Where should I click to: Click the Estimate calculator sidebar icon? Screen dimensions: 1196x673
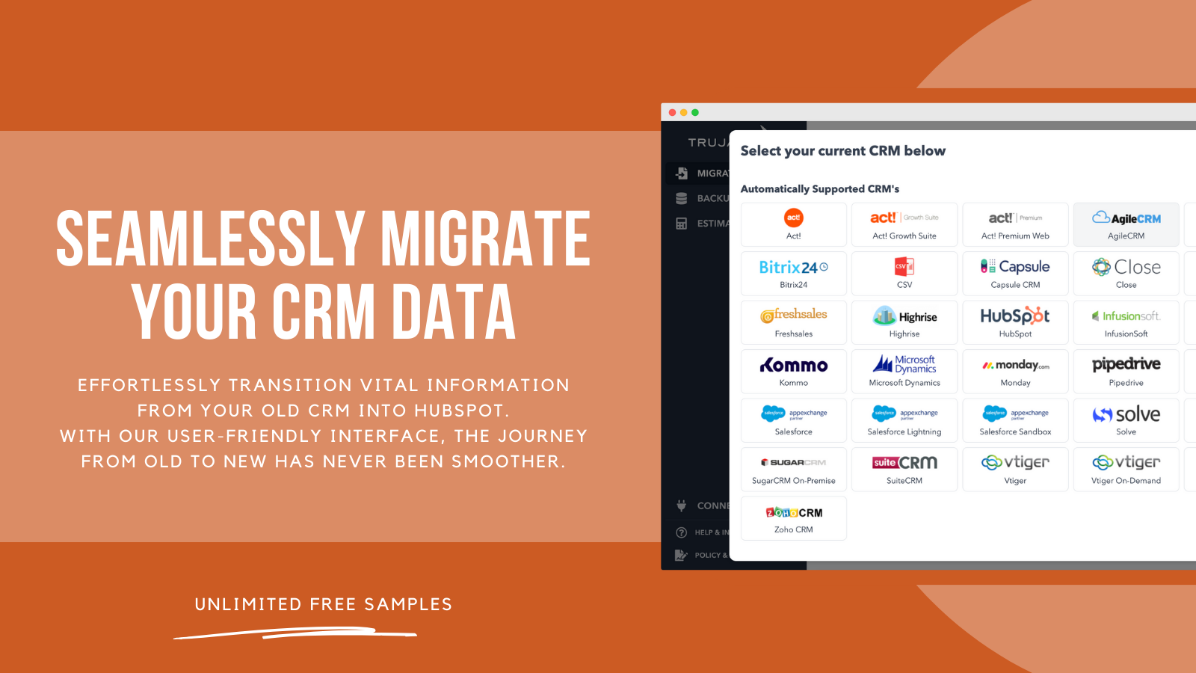(681, 223)
